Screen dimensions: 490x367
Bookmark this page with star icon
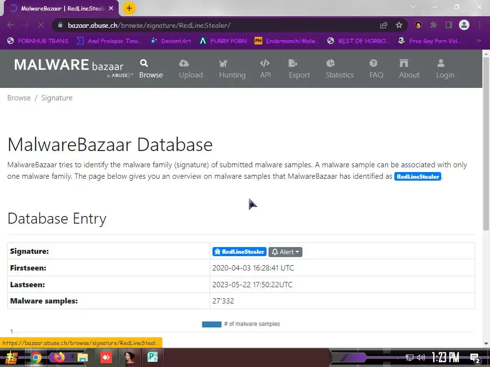[x=399, y=25]
